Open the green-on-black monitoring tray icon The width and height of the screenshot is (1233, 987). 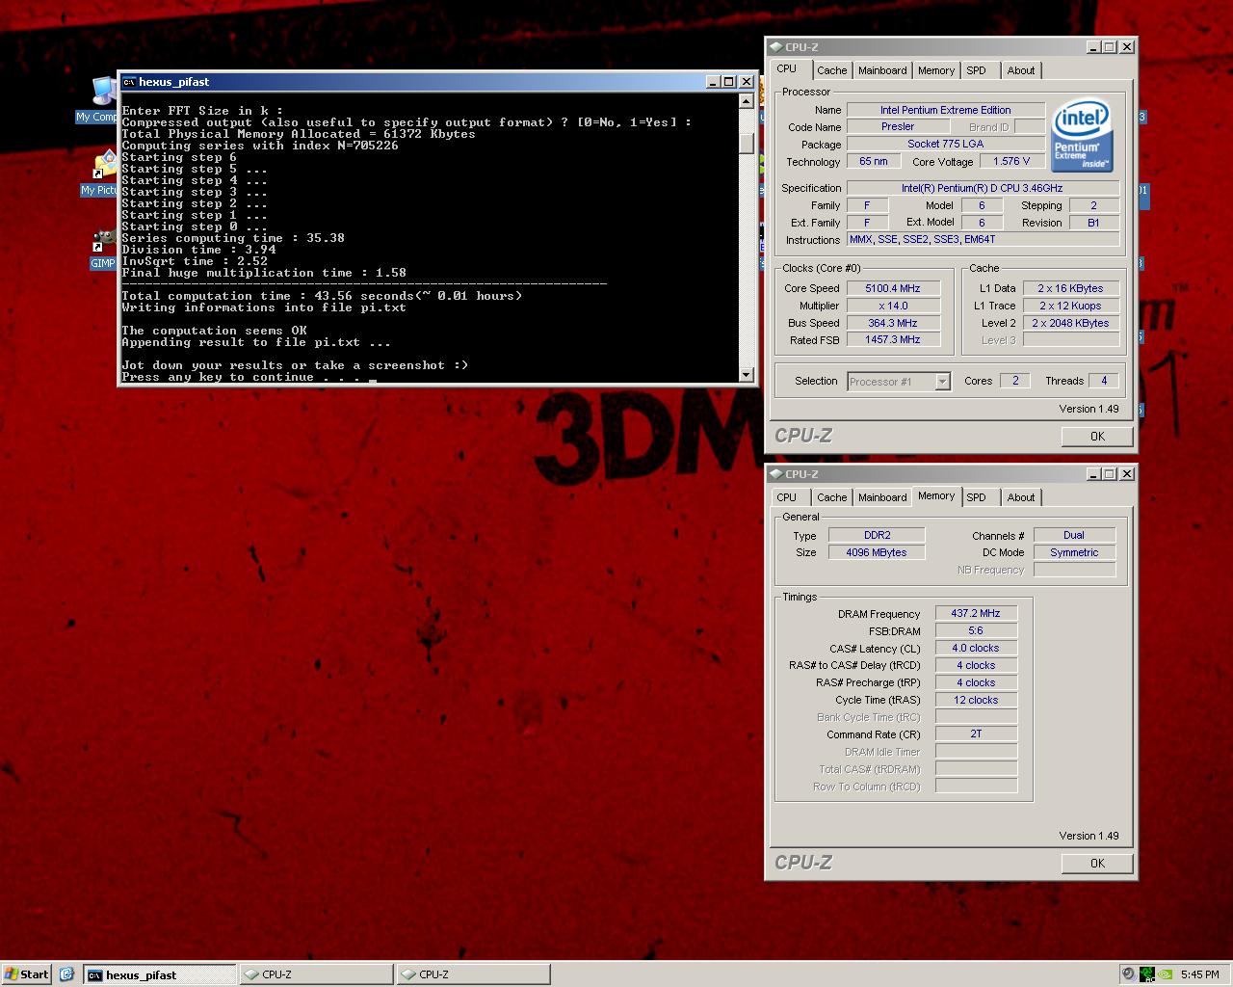pyautogui.click(x=1146, y=974)
